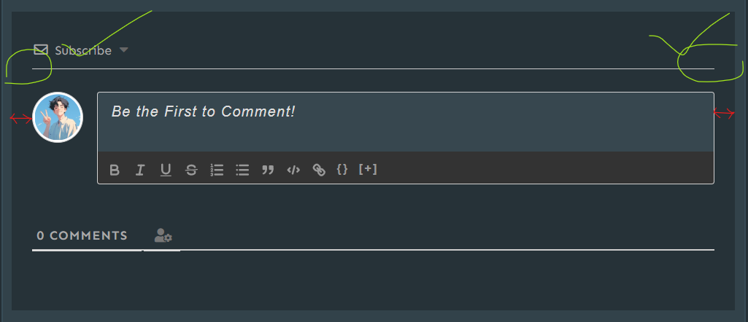Expand the Subscribe dropdown arrow

point(124,50)
